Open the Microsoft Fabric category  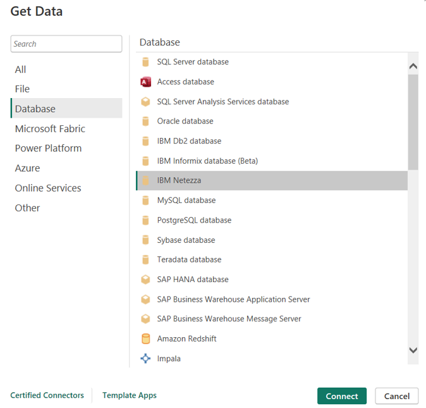click(x=50, y=129)
